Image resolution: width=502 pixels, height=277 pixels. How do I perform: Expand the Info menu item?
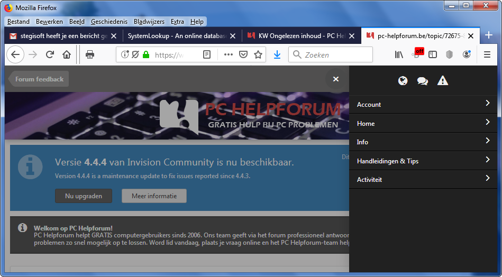(423, 142)
